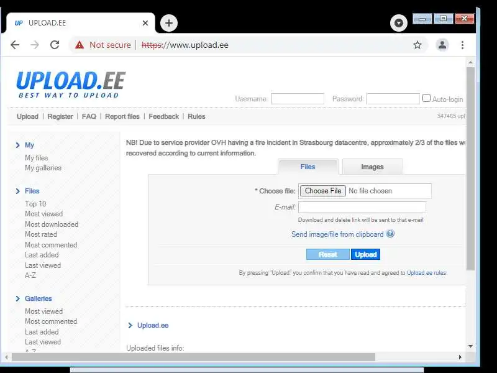This screenshot has width=497, height=373.
Task: Bookmark this page with the star icon
Action: 417,45
